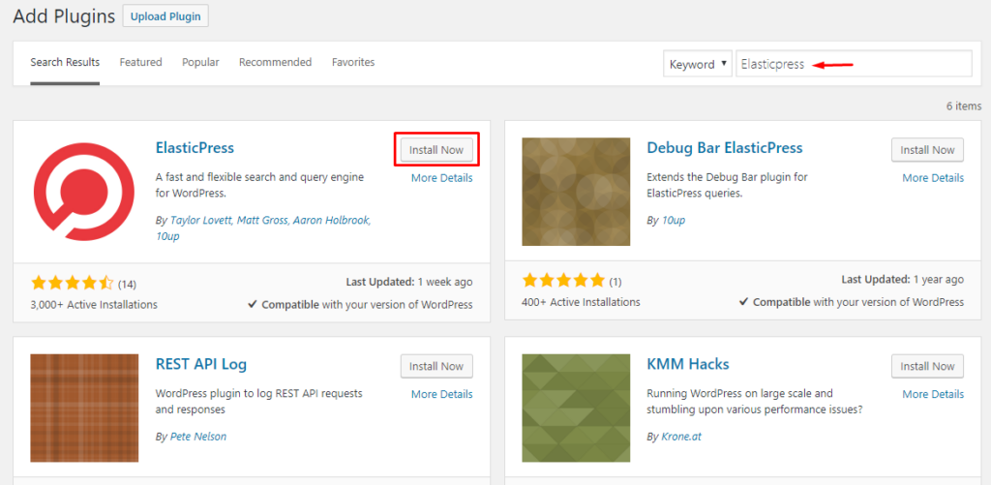The height and width of the screenshot is (485, 991).
Task: Click the Upload Plugin button
Action: (x=165, y=16)
